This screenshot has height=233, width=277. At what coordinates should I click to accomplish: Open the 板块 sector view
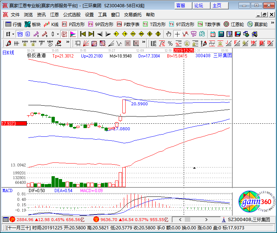click(33, 24)
